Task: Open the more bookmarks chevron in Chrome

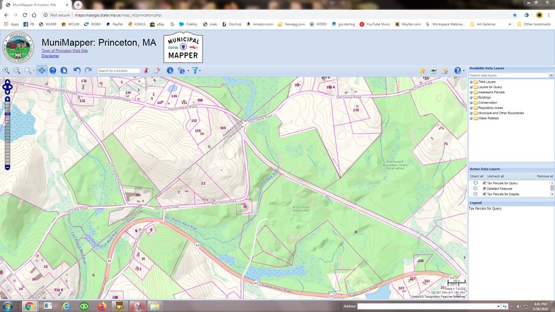Action: pos(509,24)
